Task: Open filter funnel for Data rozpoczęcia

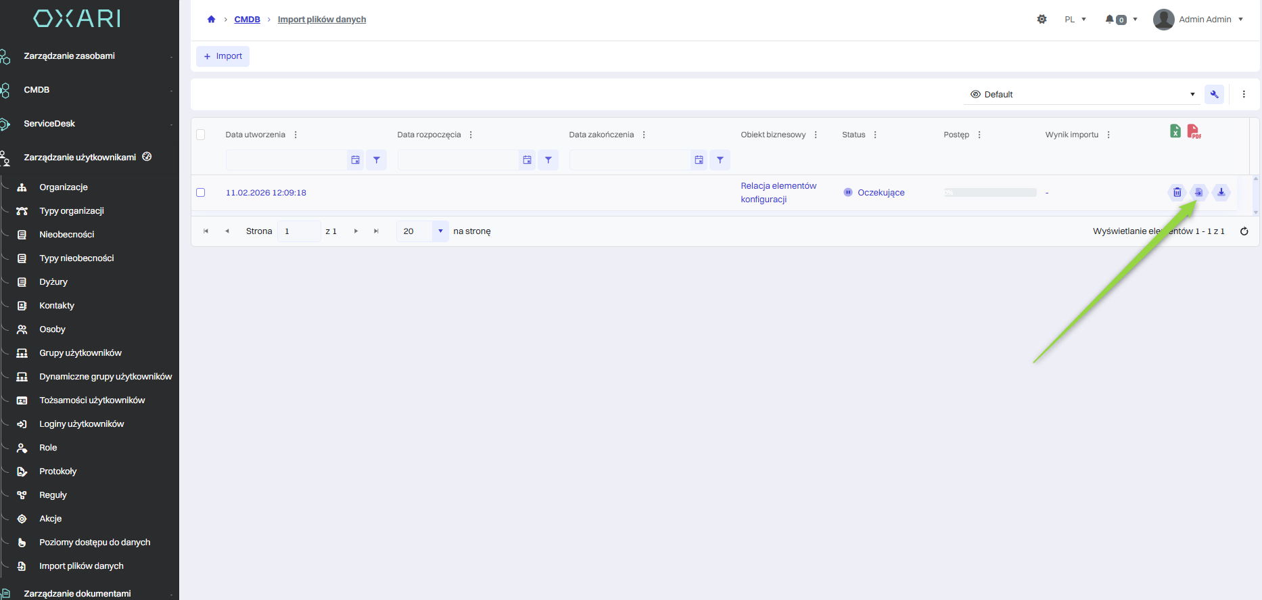Action: tap(548, 160)
